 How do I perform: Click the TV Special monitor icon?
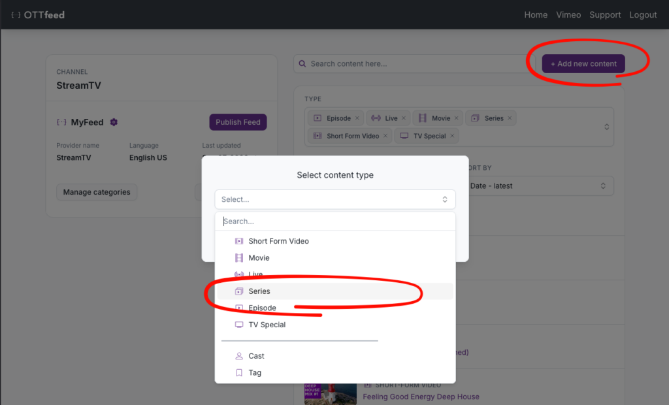click(239, 325)
